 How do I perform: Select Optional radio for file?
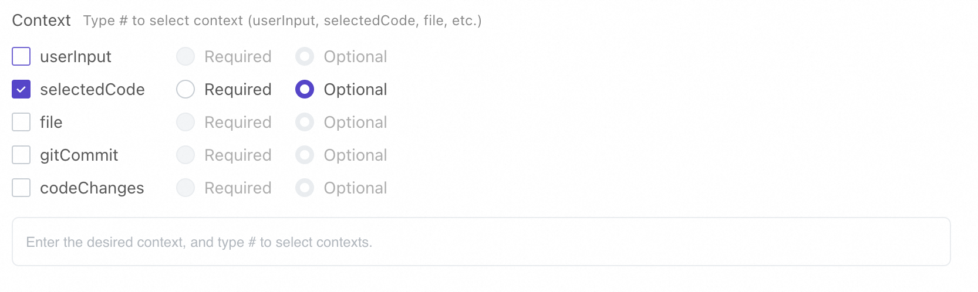click(305, 122)
